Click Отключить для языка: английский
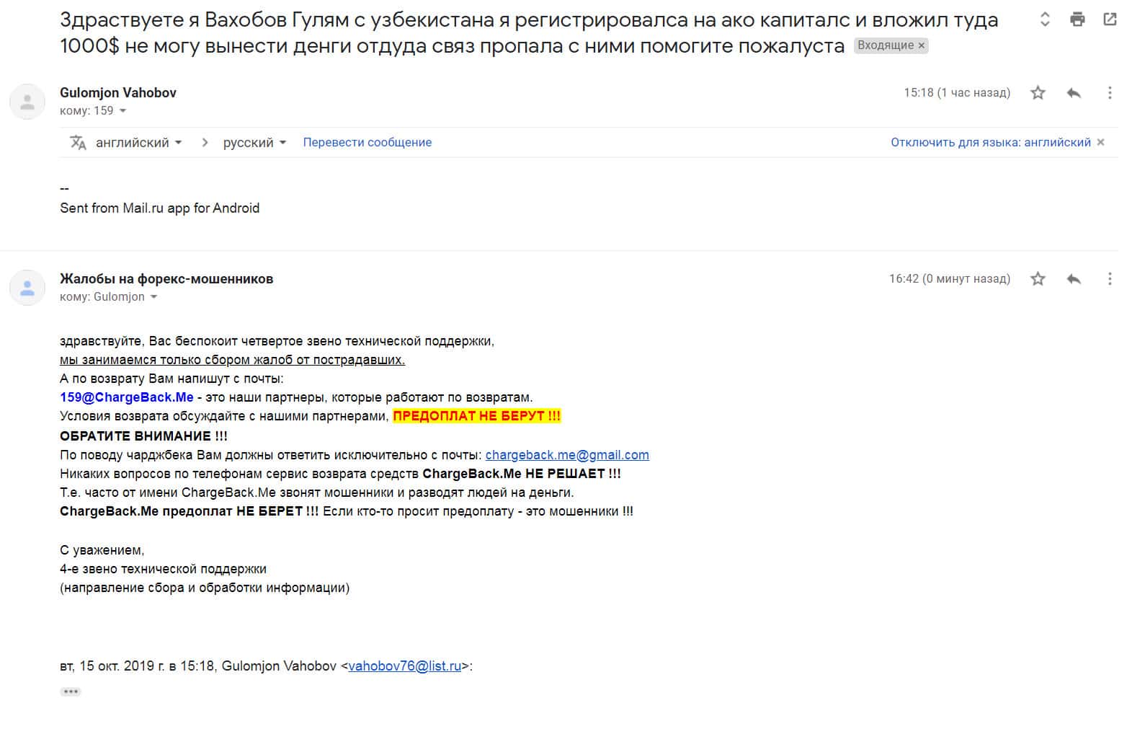The height and width of the screenshot is (729, 1132). (x=990, y=143)
